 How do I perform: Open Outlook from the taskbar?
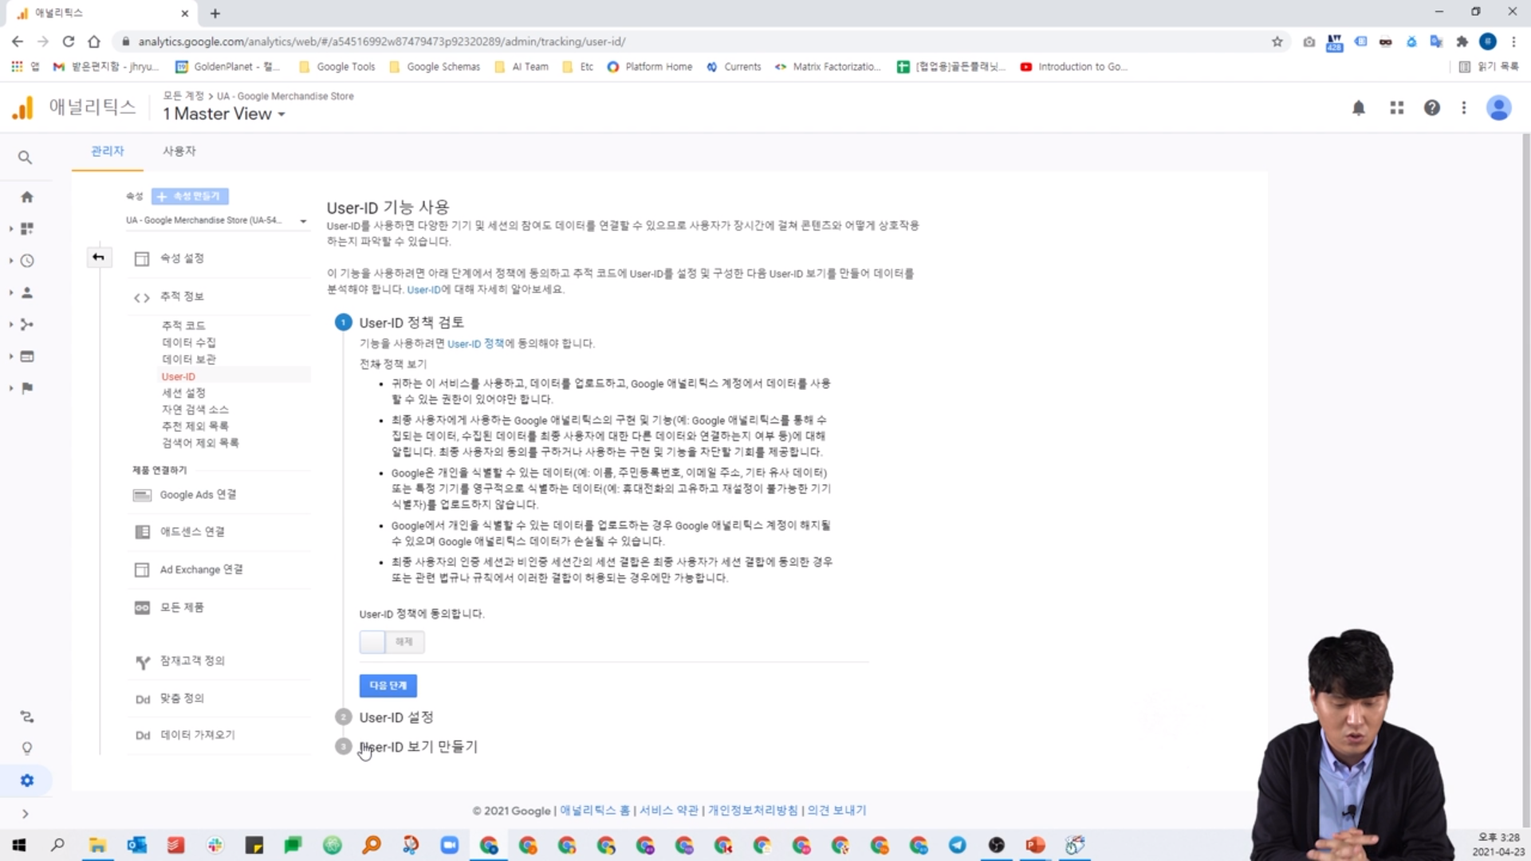point(137,845)
